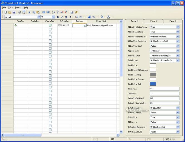
Task: Click the Calendar column header
Action: pyautogui.click(x=65, y=21)
